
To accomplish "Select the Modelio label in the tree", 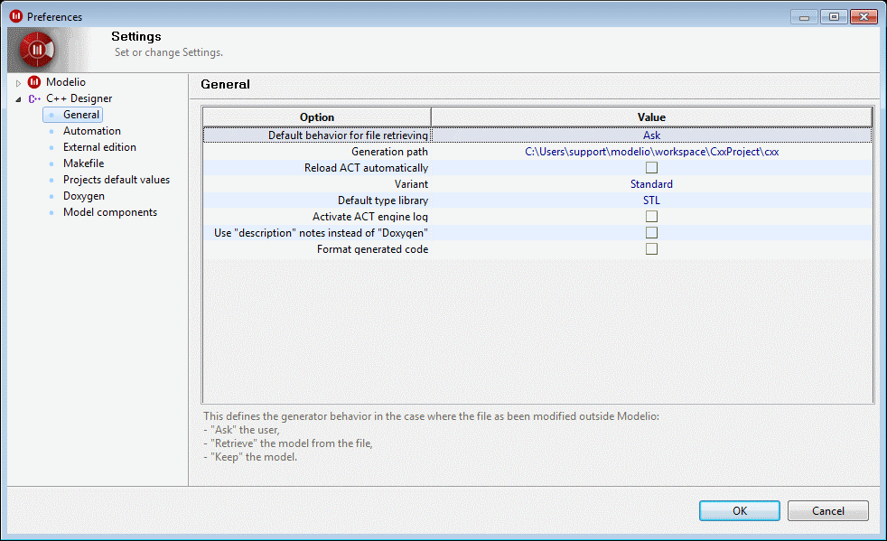I will (66, 82).
